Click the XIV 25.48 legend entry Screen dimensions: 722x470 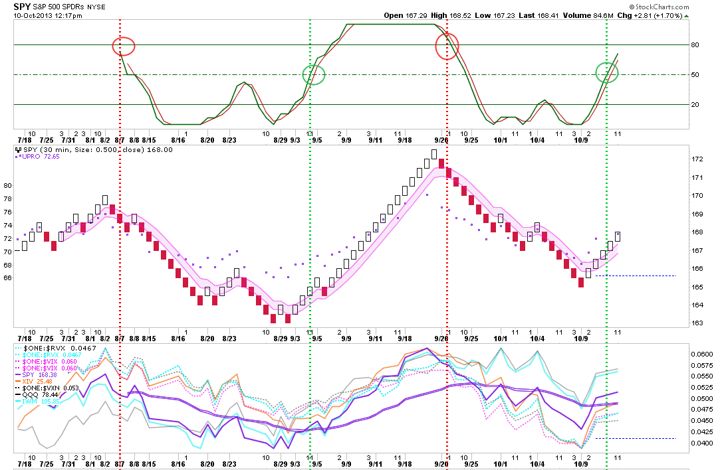37,381
